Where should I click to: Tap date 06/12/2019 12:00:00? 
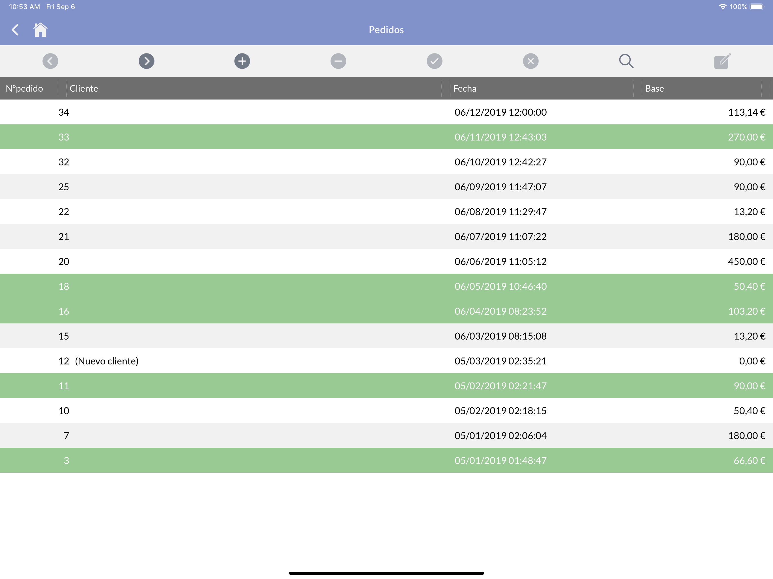click(x=501, y=112)
